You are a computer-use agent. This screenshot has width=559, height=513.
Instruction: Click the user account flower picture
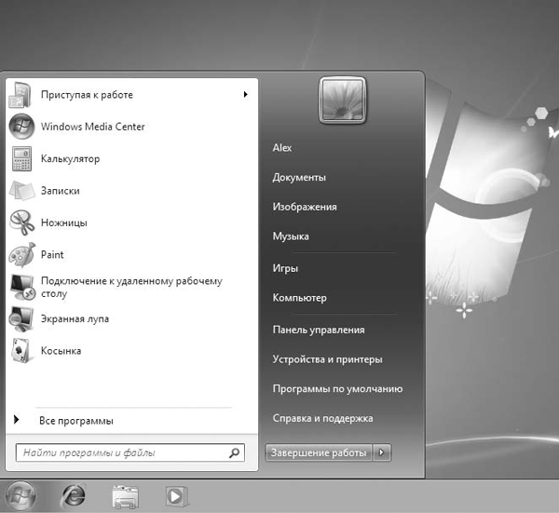point(342,101)
